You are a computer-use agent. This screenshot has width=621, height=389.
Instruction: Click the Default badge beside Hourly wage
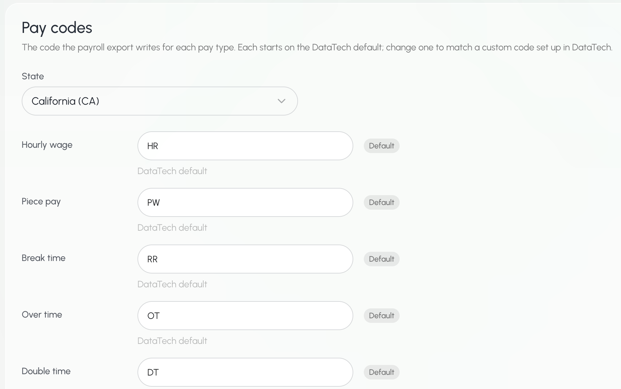382,146
